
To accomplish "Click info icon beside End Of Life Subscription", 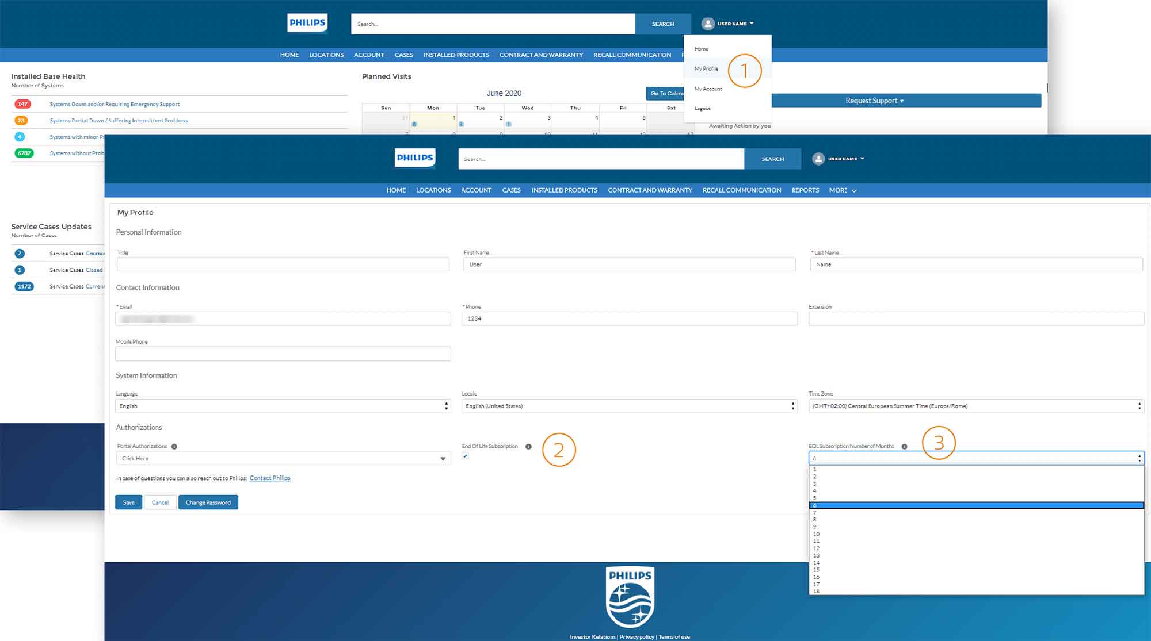I will [x=528, y=447].
